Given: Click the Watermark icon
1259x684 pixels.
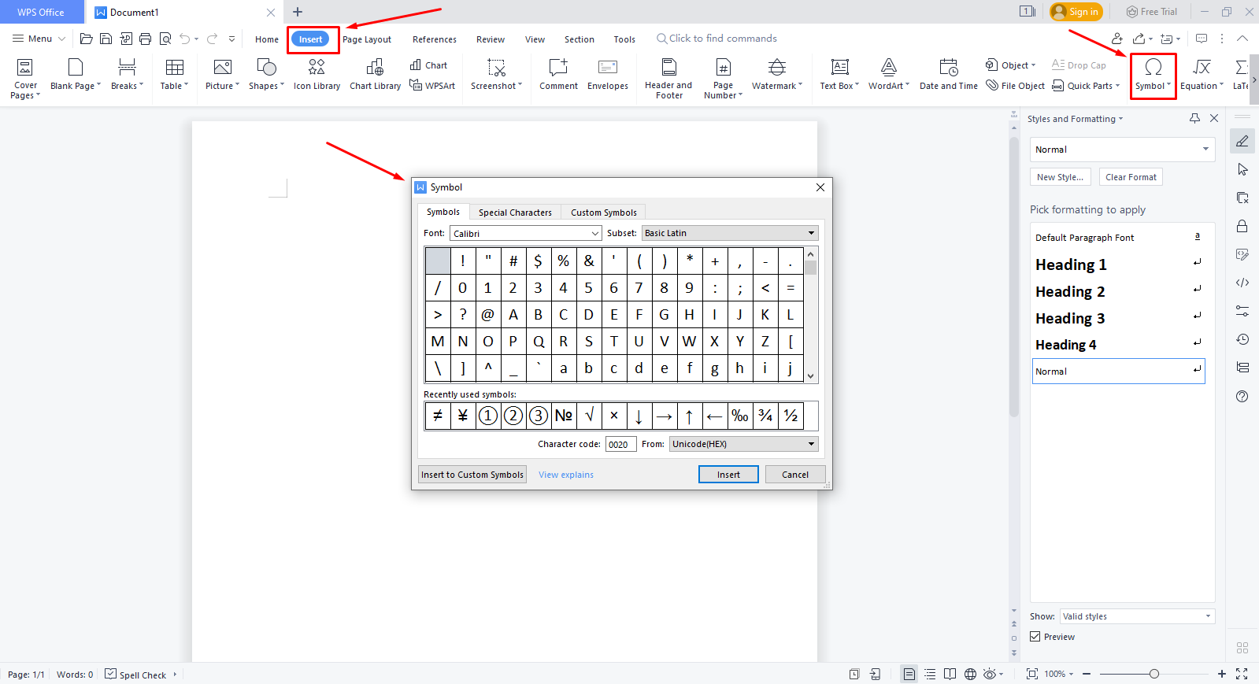Looking at the screenshot, I should click(777, 68).
